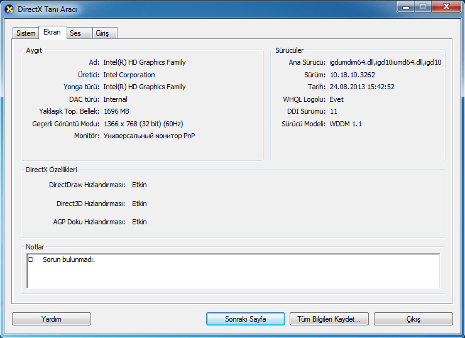
Task: Click the DirectX icon in title bar
Action: click(9, 9)
